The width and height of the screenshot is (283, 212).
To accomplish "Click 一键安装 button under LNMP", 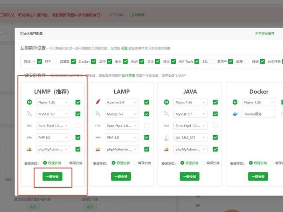I will tap(52, 176).
